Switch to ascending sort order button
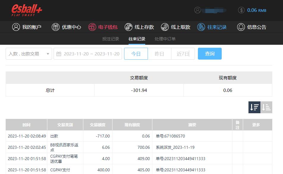Viewport: 283px width, 174px height. pyautogui.click(x=266, y=107)
